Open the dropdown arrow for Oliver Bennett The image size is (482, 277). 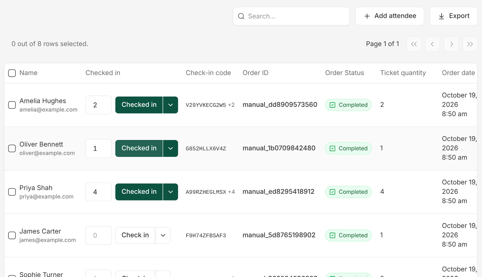click(171, 149)
